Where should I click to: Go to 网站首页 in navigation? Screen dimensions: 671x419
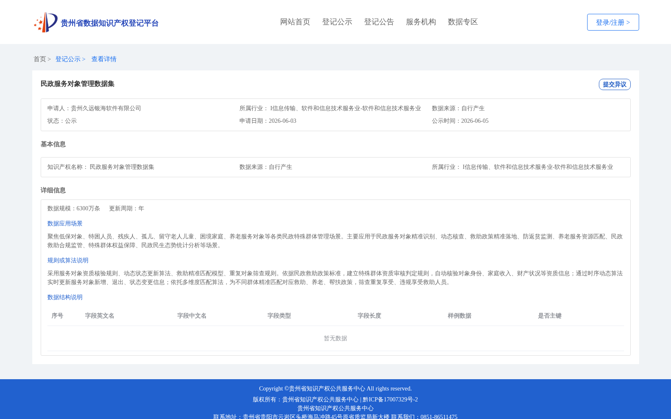295,22
